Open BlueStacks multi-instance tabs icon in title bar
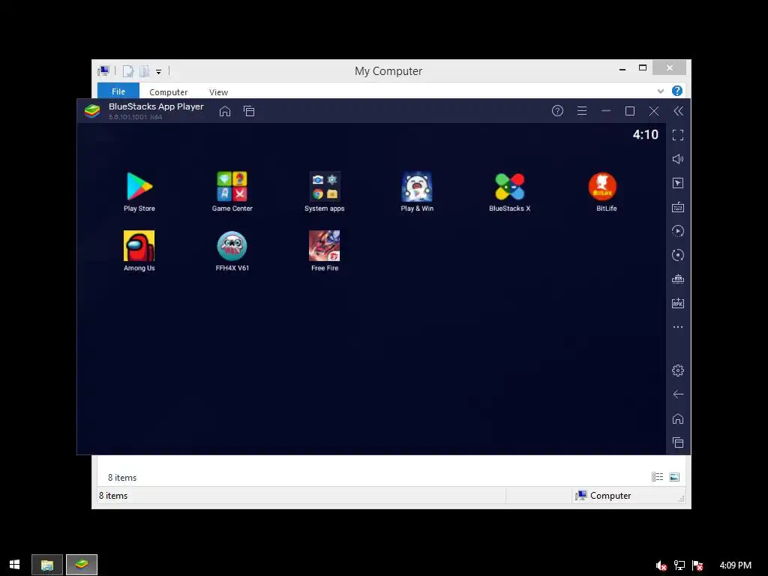This screenshot has width=768, height=576. pos(249,111)
